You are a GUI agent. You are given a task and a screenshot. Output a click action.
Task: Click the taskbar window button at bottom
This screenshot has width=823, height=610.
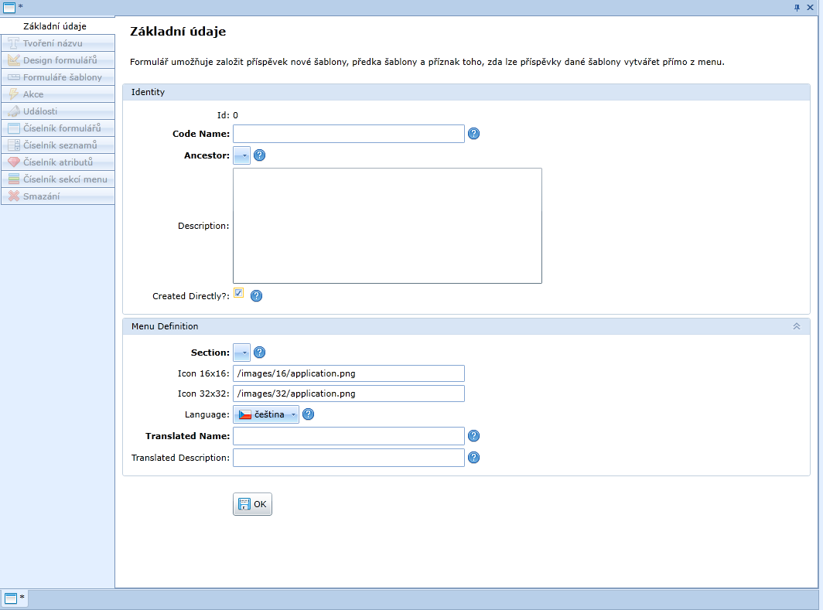(x=15, y=598)
